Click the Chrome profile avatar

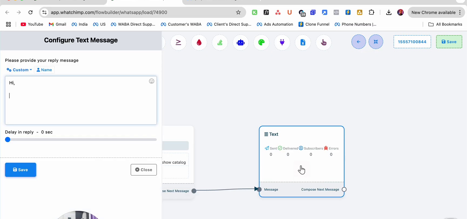(401, 12)
